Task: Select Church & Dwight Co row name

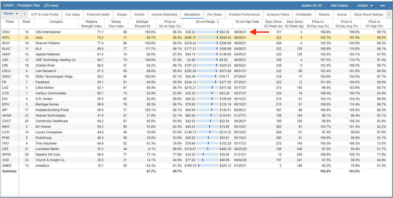Action: (x=50, y=160)
